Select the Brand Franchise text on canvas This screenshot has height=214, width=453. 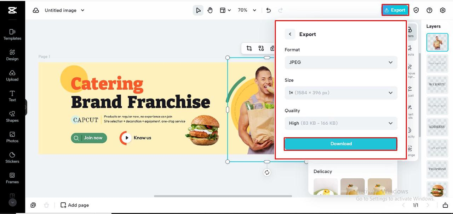coord(141,102)
